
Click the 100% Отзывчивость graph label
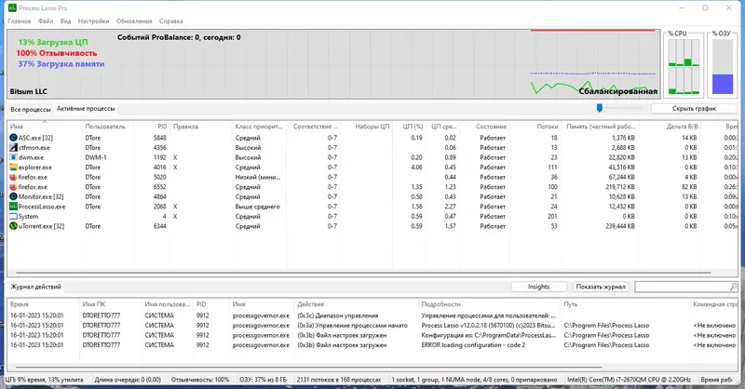coord(57,53)
